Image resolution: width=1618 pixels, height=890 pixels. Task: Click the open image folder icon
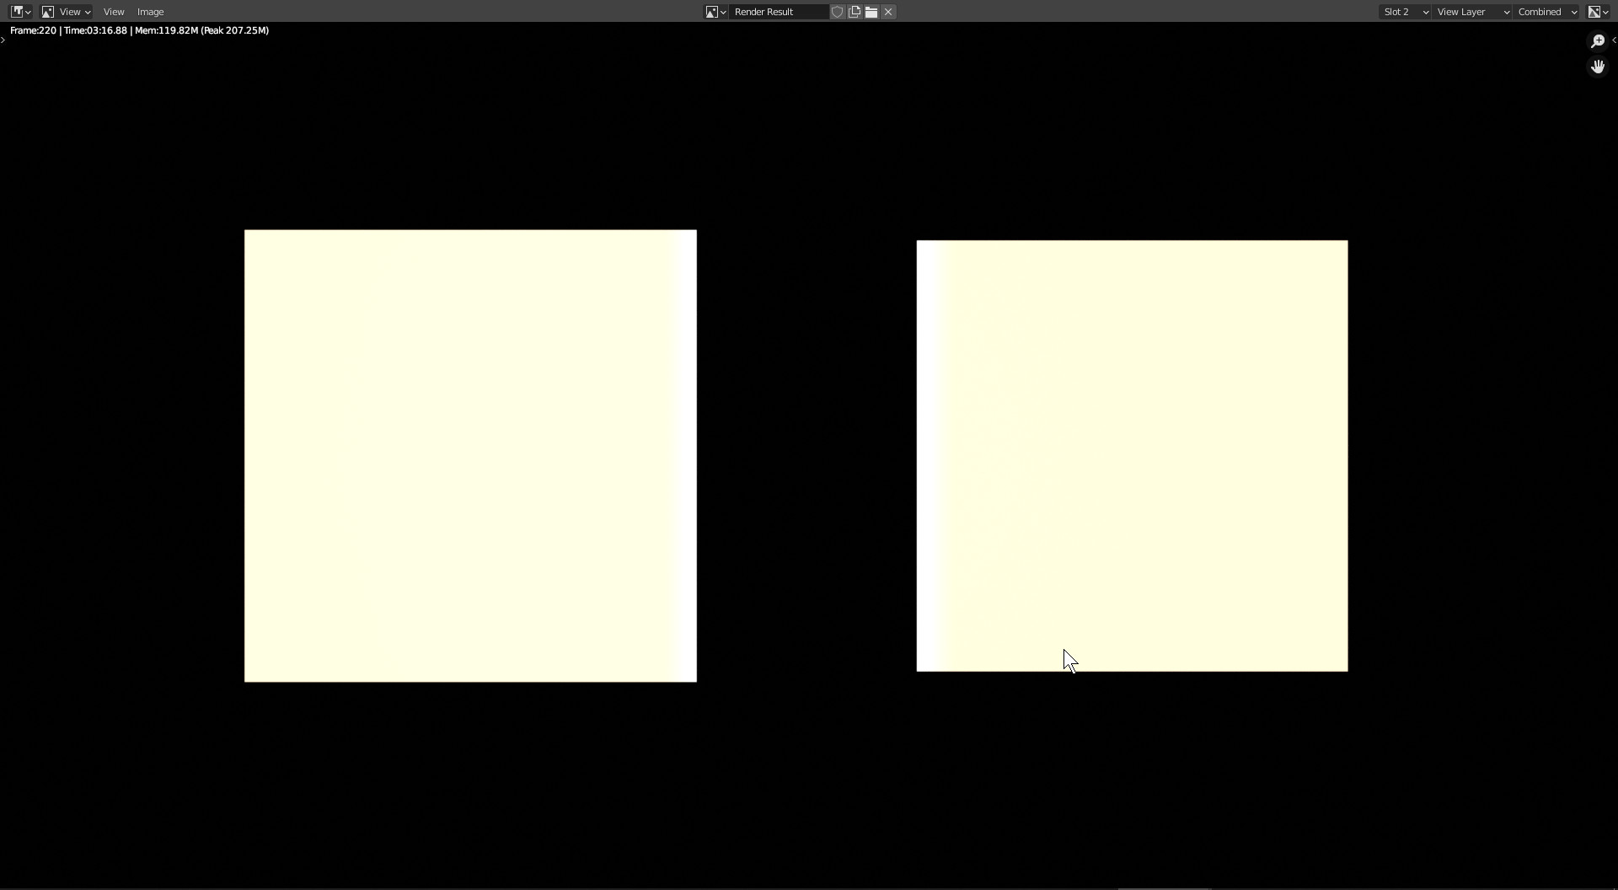(x=871, y=12)
